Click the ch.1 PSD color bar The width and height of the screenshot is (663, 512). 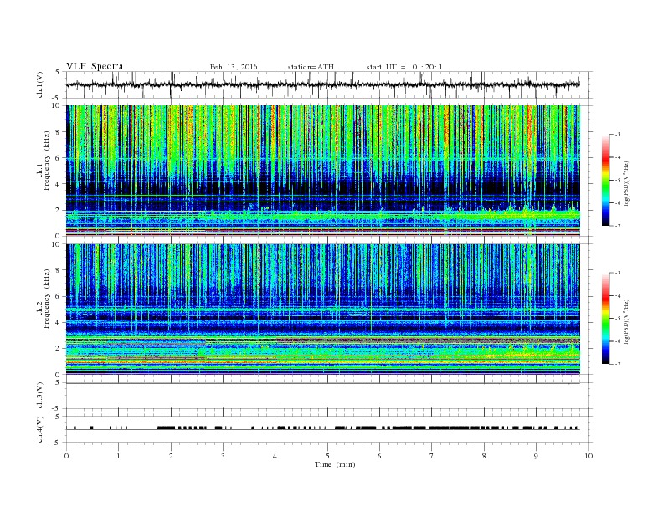pos(605,180)
